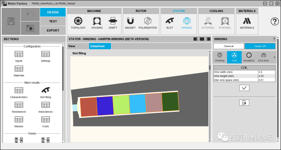Click the Wire width (mm) label
The width and height of the screenshot is (281, 150).
pyautogui.click(x=223, y=72)
